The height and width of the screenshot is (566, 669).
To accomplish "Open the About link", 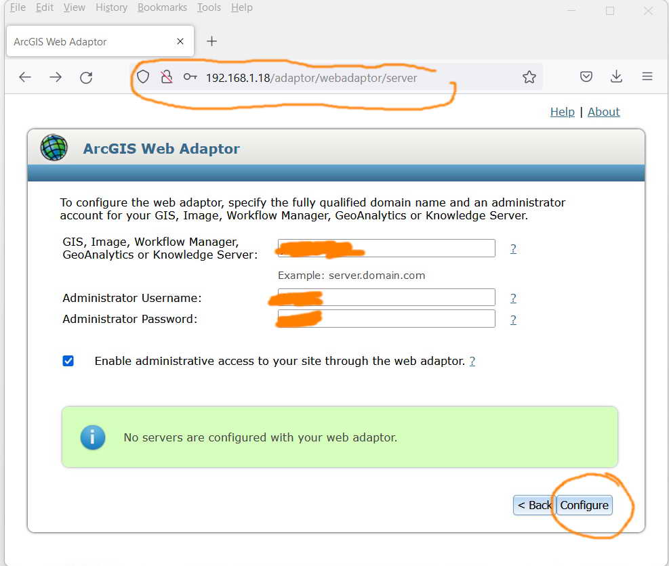I will click(x=604, y=112).
